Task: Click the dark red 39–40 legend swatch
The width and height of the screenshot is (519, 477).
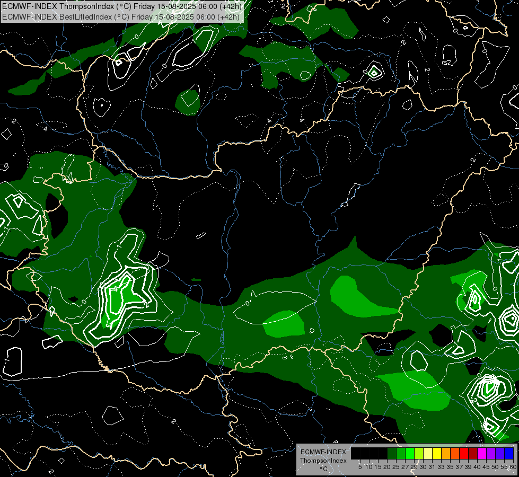Action: (473, 453)
